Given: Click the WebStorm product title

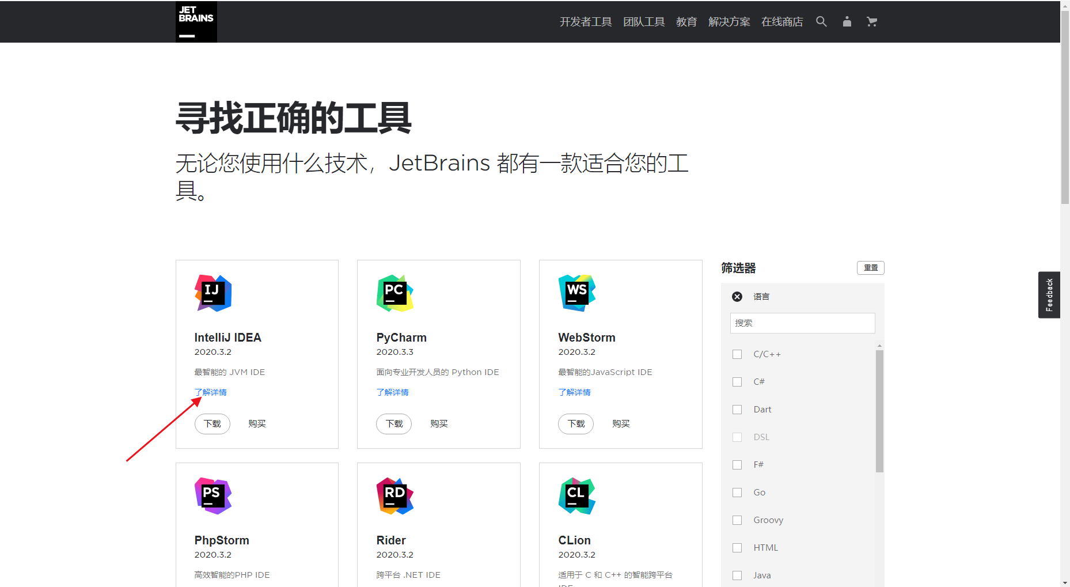Looking at the screenshot, I should click(587, 338).
